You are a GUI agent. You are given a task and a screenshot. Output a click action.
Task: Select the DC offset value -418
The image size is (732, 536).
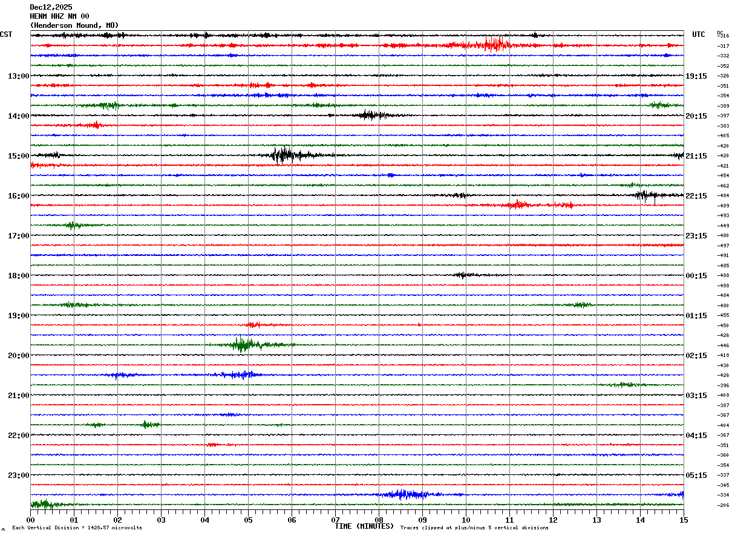[x=723, y=356]
